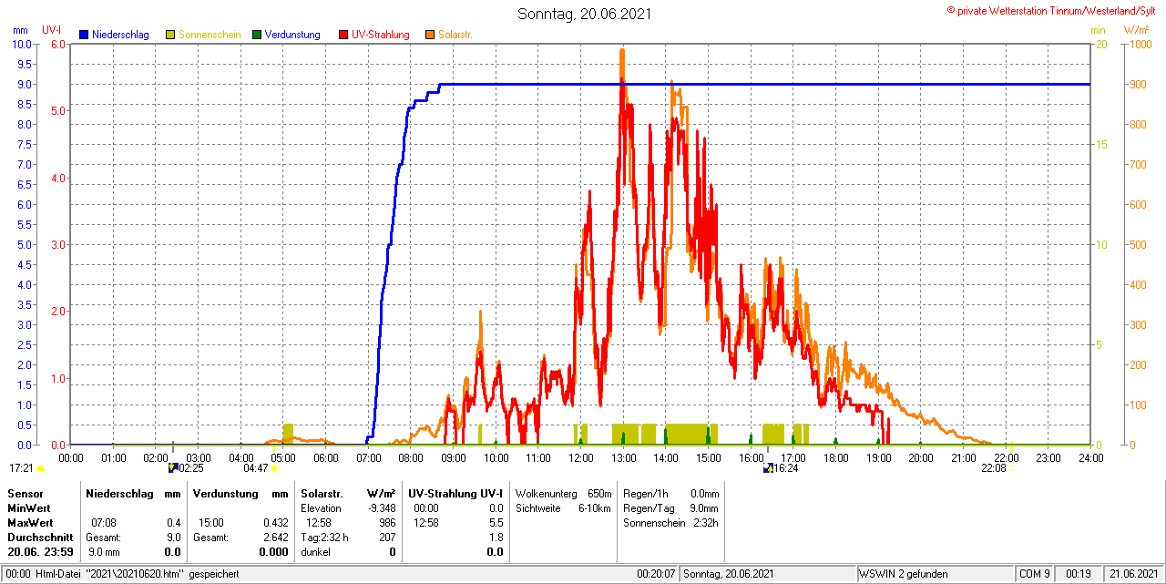
Task: Click the moonrise icon beside 16:24
Action: pos(768,467)
